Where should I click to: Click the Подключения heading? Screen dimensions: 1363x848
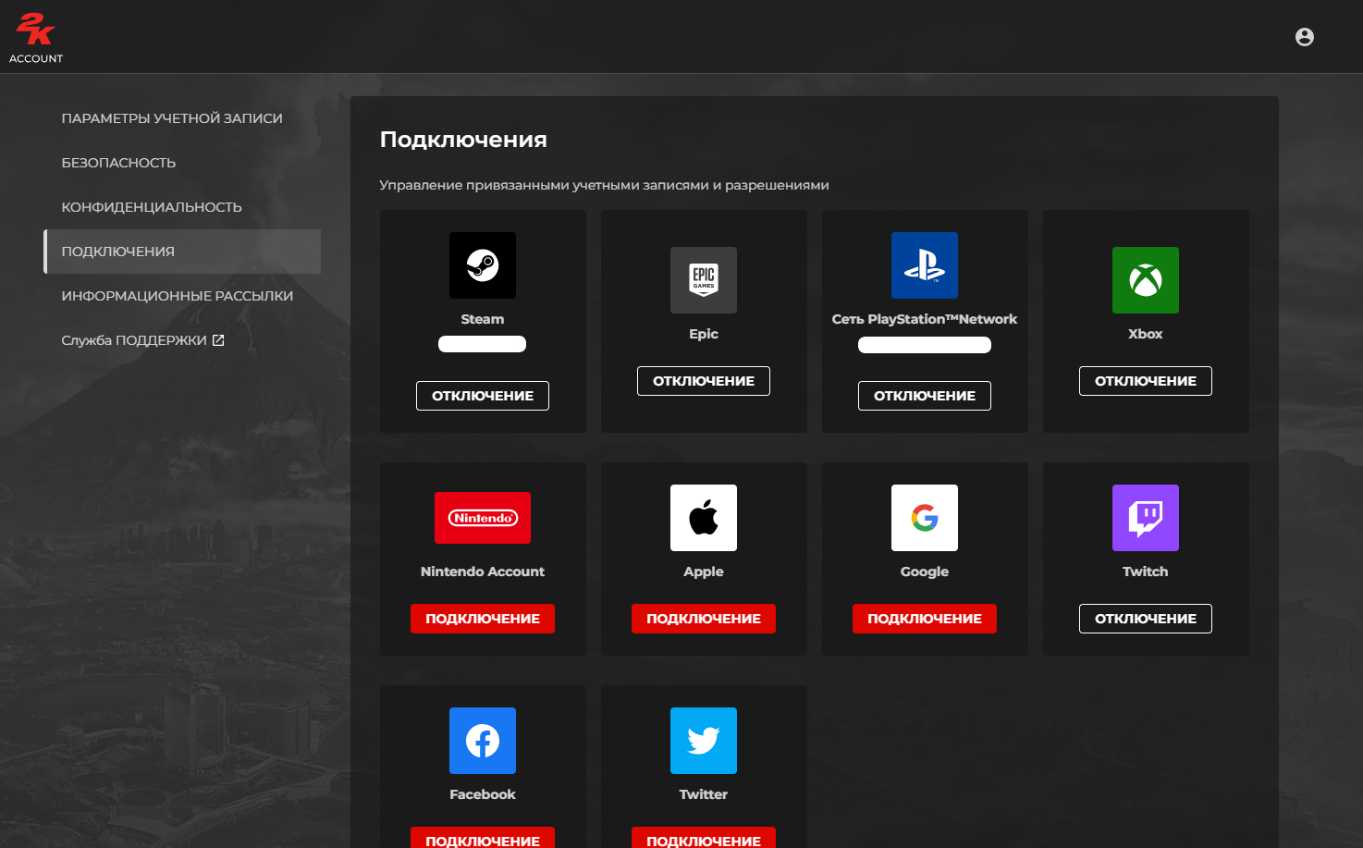point(463,140)
